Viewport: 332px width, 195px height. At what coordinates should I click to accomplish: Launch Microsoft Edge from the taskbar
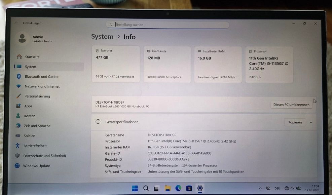(178, 188)
